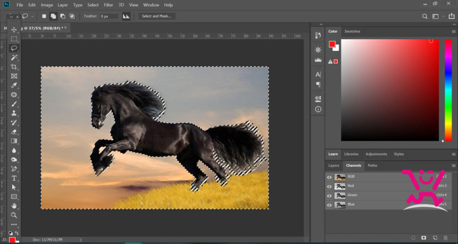The width and height of the screenshot is (458, 244).
Task: Select the Horizontal Type tool
Action: 14,178
